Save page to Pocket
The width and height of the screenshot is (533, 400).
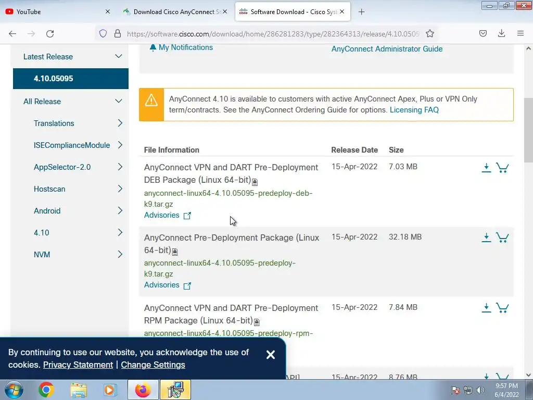tap(483, 33)
